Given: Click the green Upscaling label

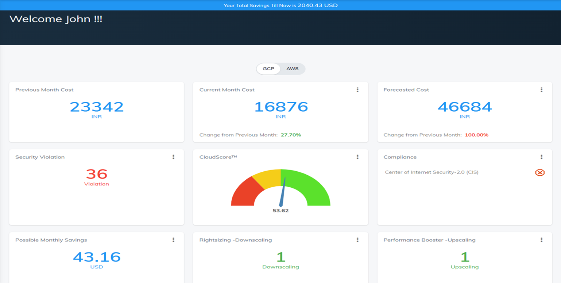Looking at the screenshot, I should click(465, 267).
